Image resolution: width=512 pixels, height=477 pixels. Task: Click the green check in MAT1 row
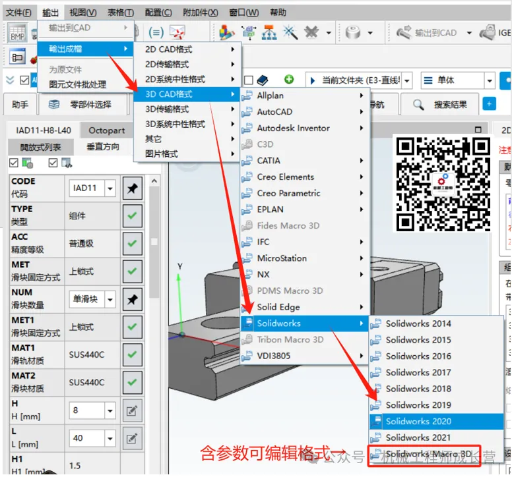(132, 354)
